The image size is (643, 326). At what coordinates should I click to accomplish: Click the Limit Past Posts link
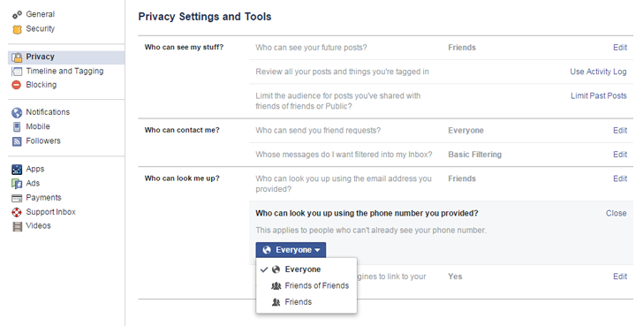coord(599,96)
